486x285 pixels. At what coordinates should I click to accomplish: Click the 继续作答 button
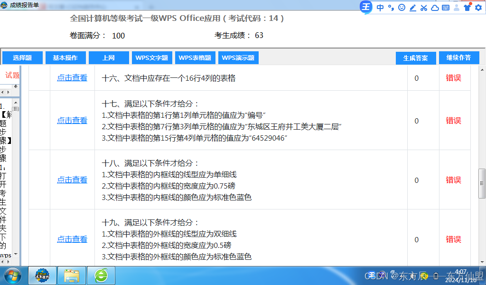pos(459,57)
